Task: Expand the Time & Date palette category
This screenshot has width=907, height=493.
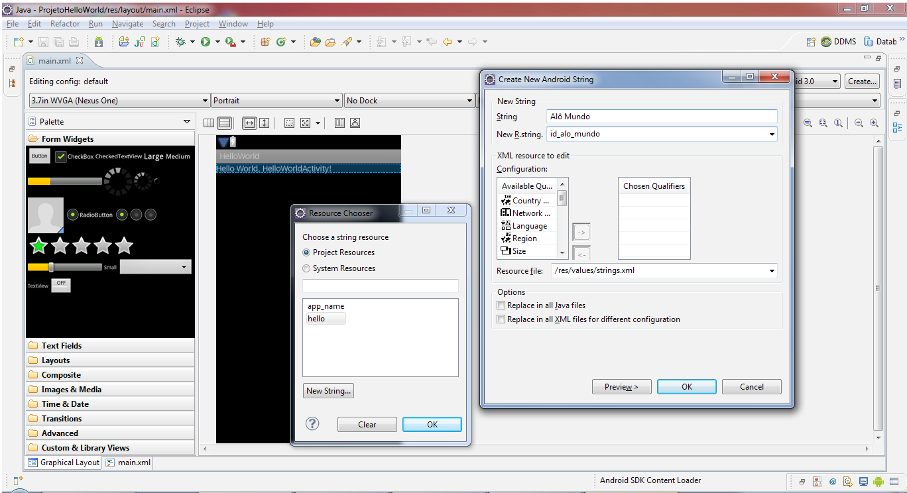Action: click(111, 404)
